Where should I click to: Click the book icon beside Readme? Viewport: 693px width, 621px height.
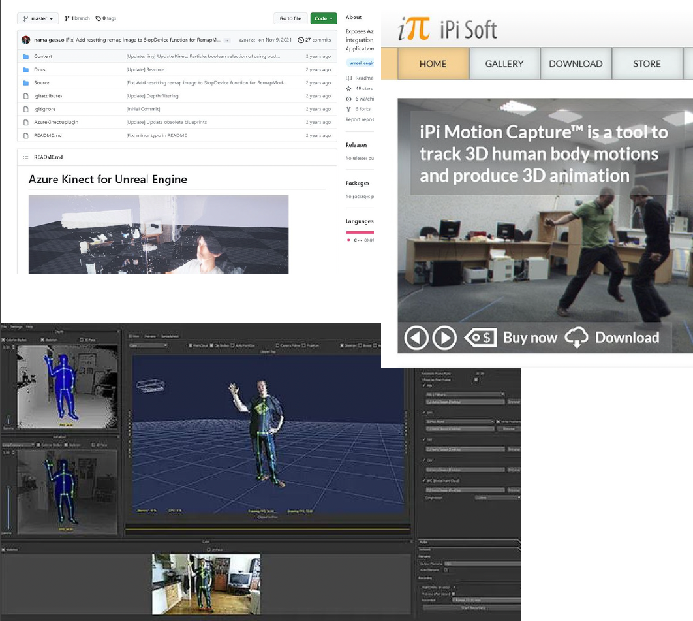[348, 78]
